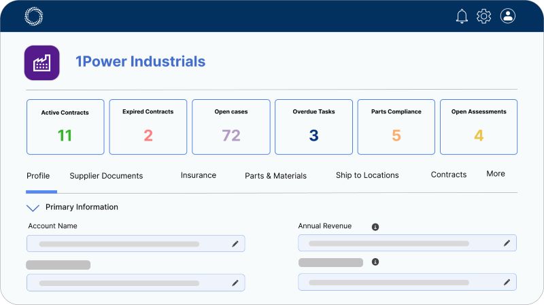Open the More tab dropdown
544x305 pixels.
point(496,174)
